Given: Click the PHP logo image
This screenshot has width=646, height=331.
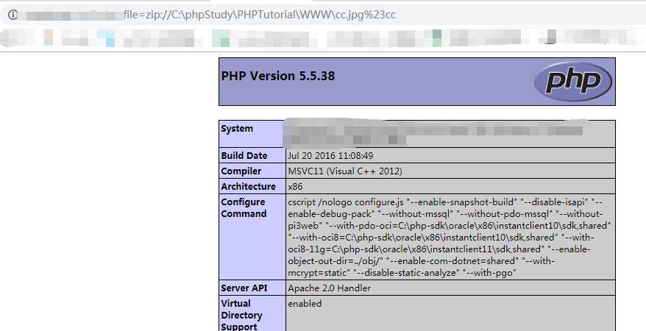Looking at the screenshot, I should pos(572,82).
